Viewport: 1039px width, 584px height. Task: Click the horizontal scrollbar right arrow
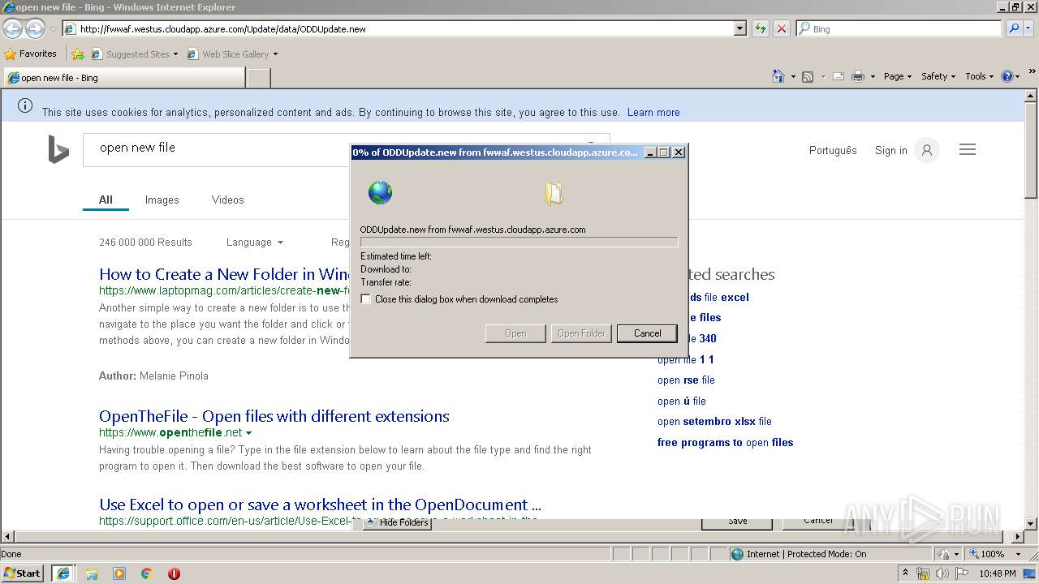click(1018, 537)
